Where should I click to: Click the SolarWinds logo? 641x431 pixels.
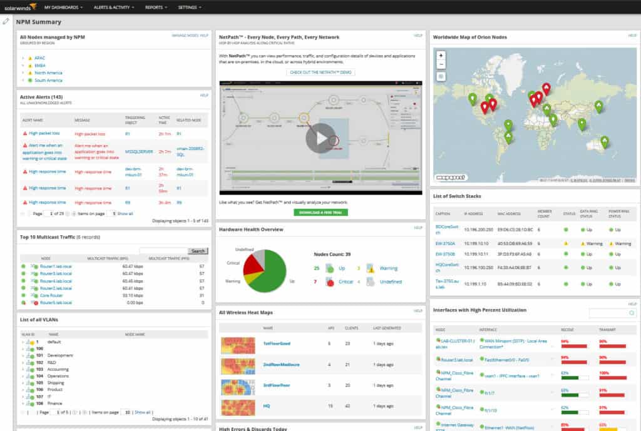[x=20, y=7]
